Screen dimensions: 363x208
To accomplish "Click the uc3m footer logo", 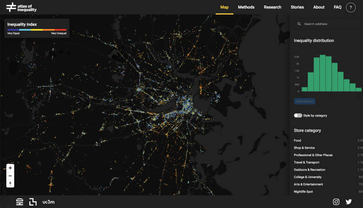I will point(49,202).
